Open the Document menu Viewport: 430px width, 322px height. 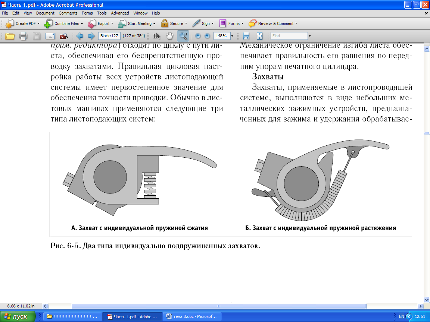click(45, 13)
